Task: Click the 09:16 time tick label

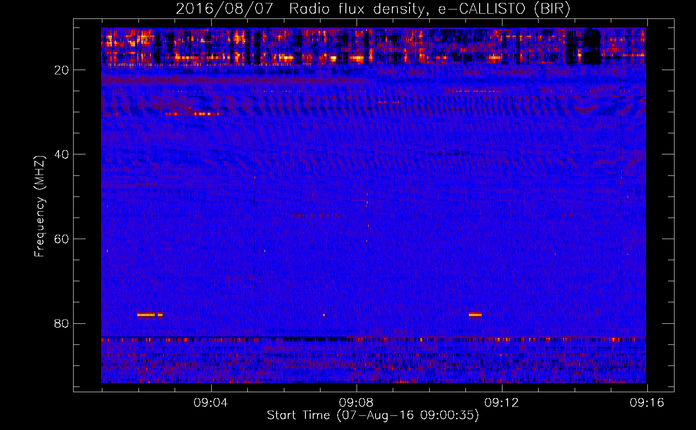Action: click(647, 403)
